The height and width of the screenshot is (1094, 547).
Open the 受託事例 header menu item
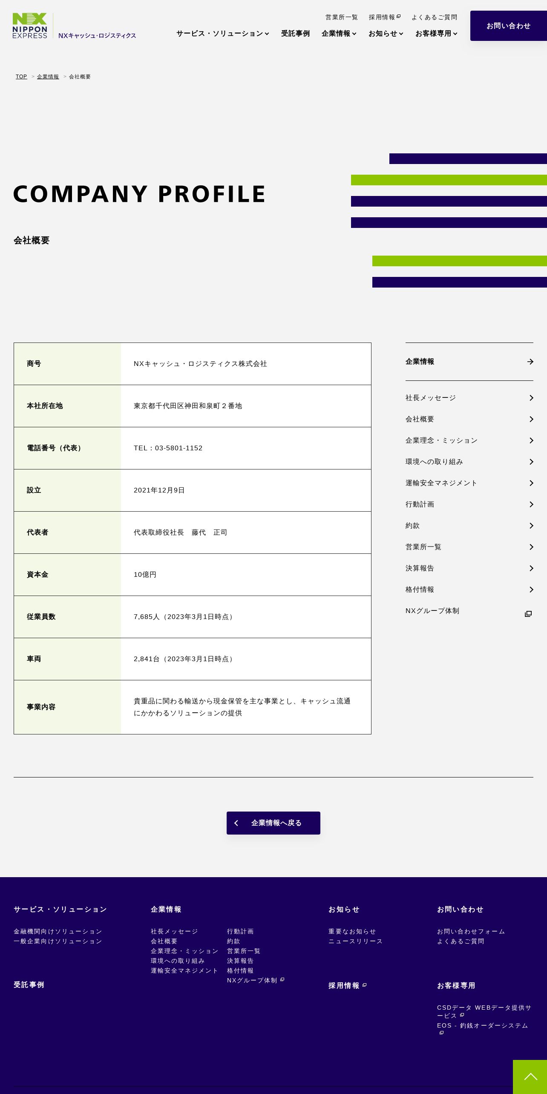(x=295, y=34)
